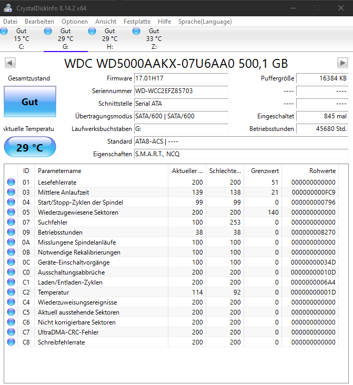Open the Ansicht menu
This screenshot has width=353, height=385.
(x=106, y=22)
